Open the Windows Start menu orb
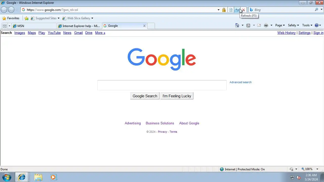The height and width of the screenshot is (182, 324). (x=7, y=177)
